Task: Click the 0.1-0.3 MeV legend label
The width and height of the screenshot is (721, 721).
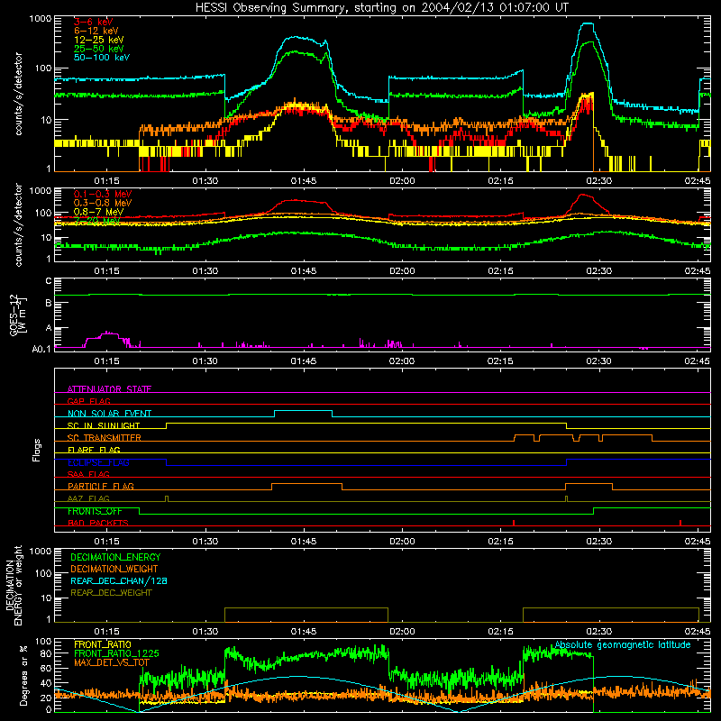Action: [103, 194]
